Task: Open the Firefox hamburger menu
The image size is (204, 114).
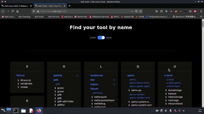Action: coord(201,11)
